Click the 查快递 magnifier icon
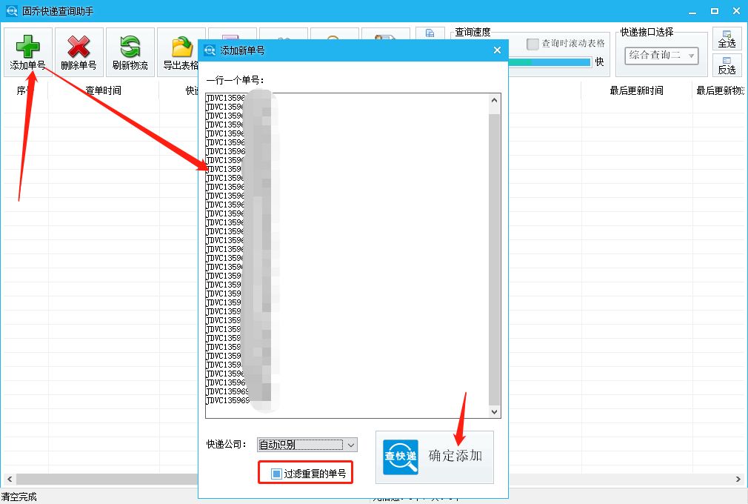 tap(400, 457)
